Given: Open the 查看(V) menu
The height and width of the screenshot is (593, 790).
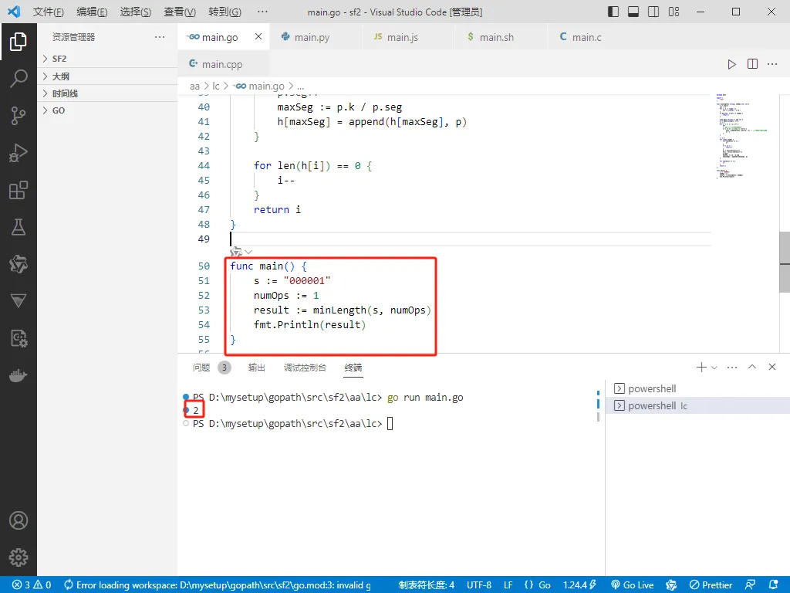Looking at the screenshot, I should [x=180, y=12].
